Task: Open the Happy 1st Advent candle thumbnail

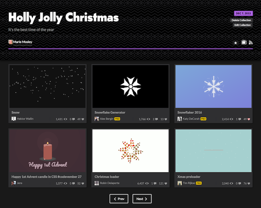Action: click(x=47, y=151)
